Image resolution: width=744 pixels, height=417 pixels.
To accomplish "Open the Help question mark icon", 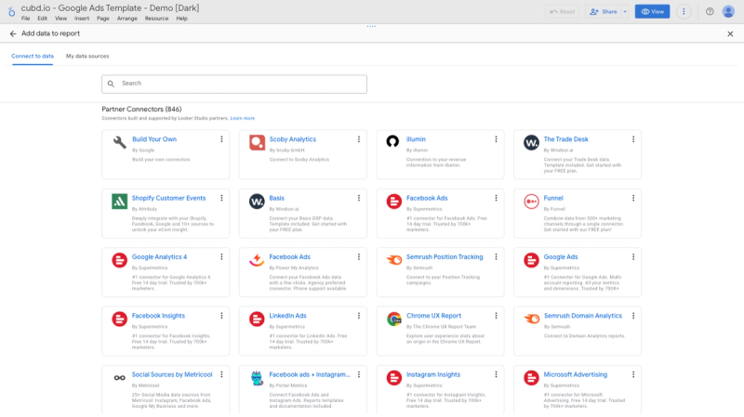I will (x=710, y=11).
